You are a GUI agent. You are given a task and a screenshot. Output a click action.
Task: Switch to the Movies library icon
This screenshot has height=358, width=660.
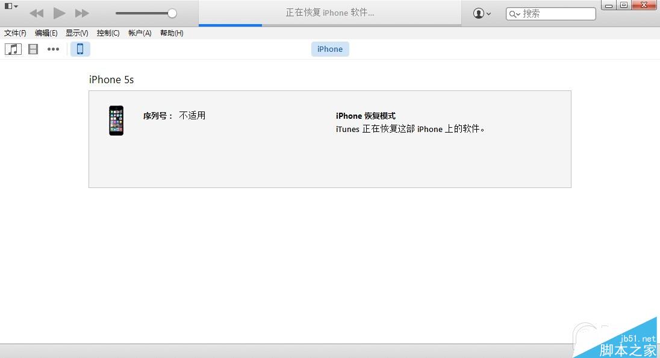point(33,49)
